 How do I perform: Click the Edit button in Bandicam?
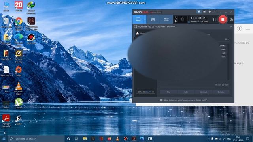click(186, 92)
